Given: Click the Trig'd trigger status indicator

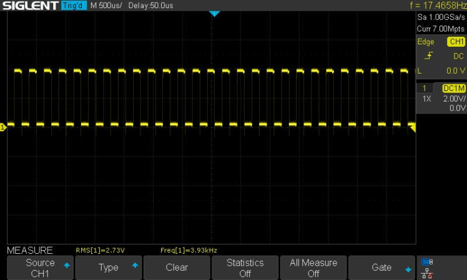Looking at the screenshot, I should pos(74,6).
